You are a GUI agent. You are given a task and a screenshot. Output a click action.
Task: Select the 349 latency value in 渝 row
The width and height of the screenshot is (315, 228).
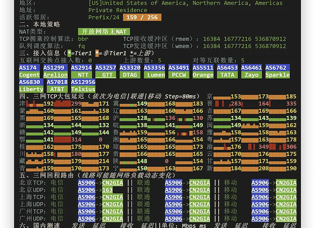point(263,147)
